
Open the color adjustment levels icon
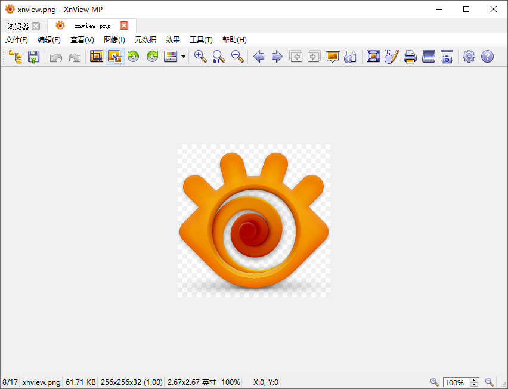tap(171, 57)
